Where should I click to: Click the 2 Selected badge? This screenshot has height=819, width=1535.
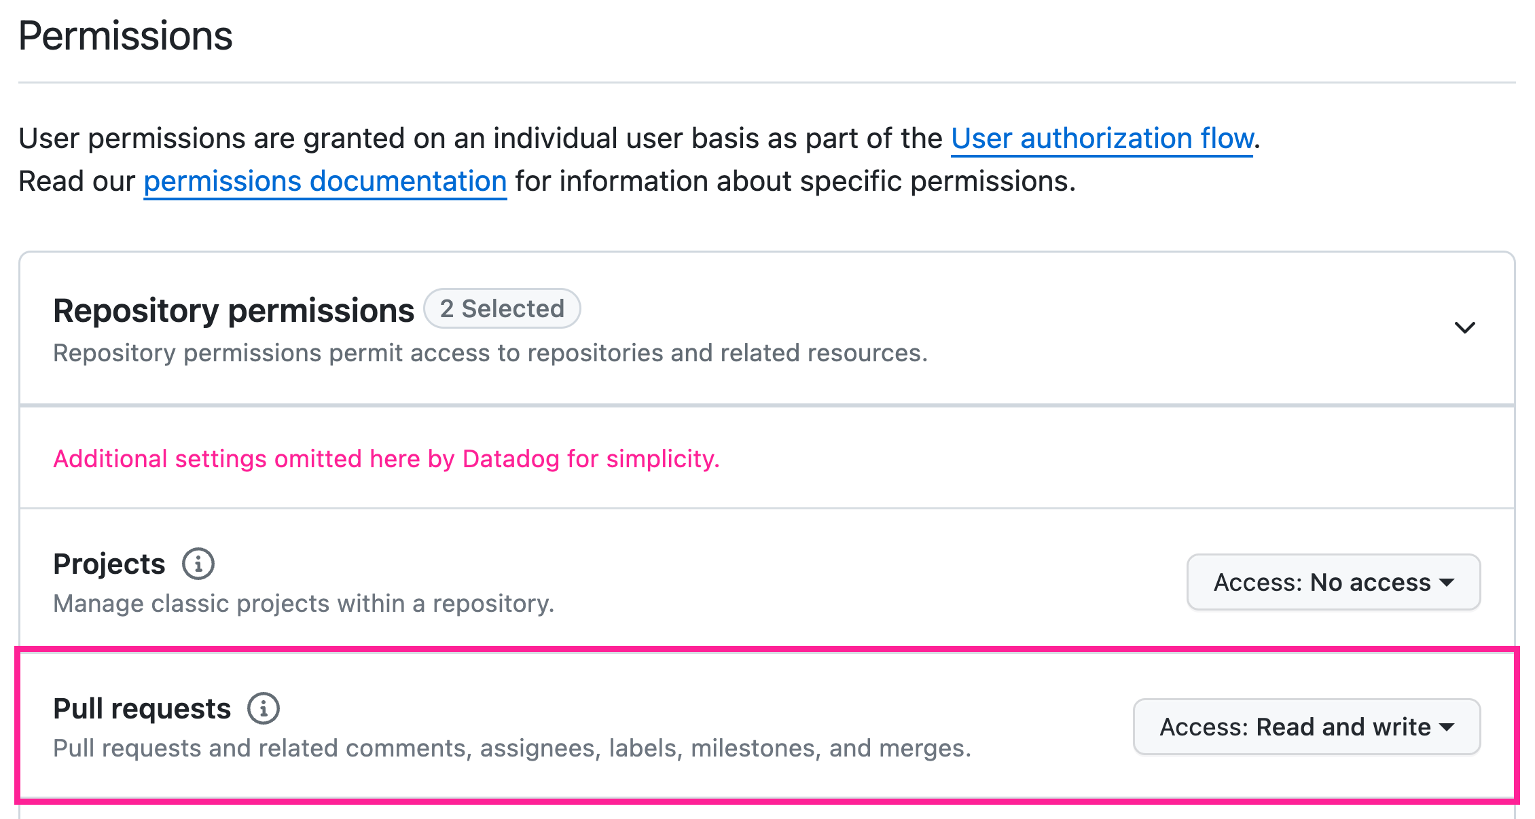coord(502,308)
